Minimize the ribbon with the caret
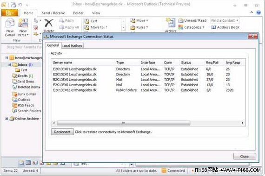 coord(252,12)
